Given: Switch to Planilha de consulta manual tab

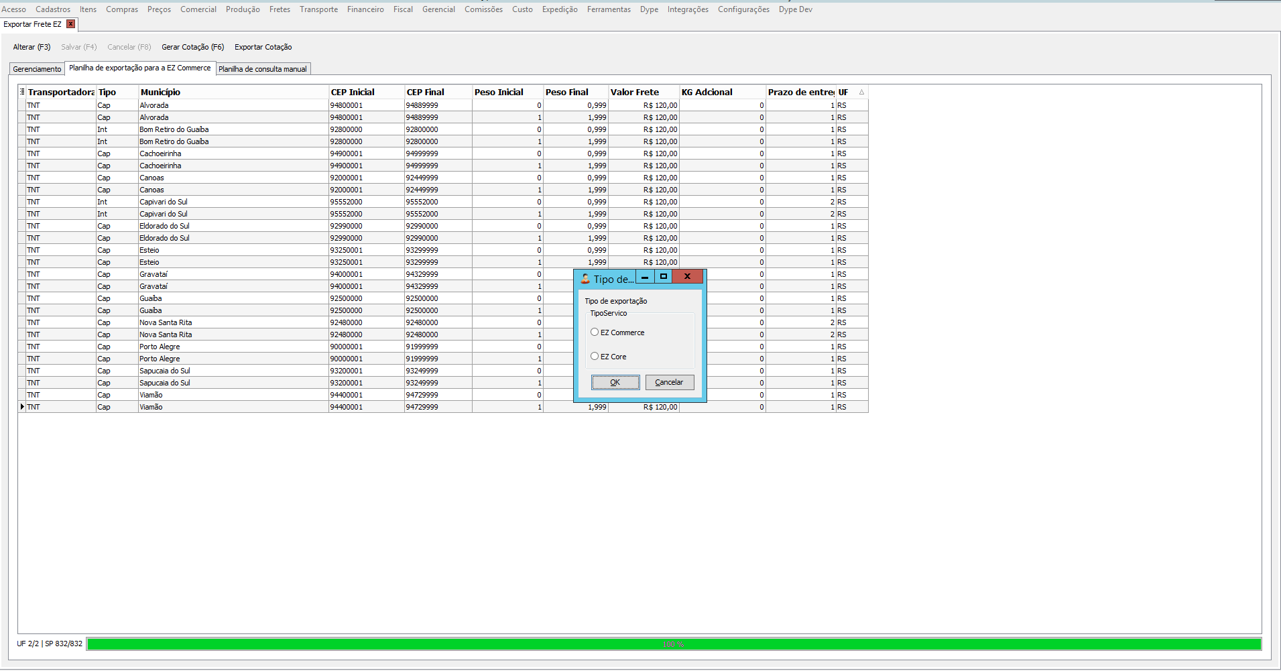Looking at the screenshot, I should coord(263,69).
